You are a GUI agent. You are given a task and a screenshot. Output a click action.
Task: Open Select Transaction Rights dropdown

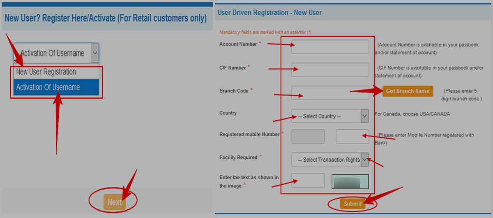[x=330, y=160]
